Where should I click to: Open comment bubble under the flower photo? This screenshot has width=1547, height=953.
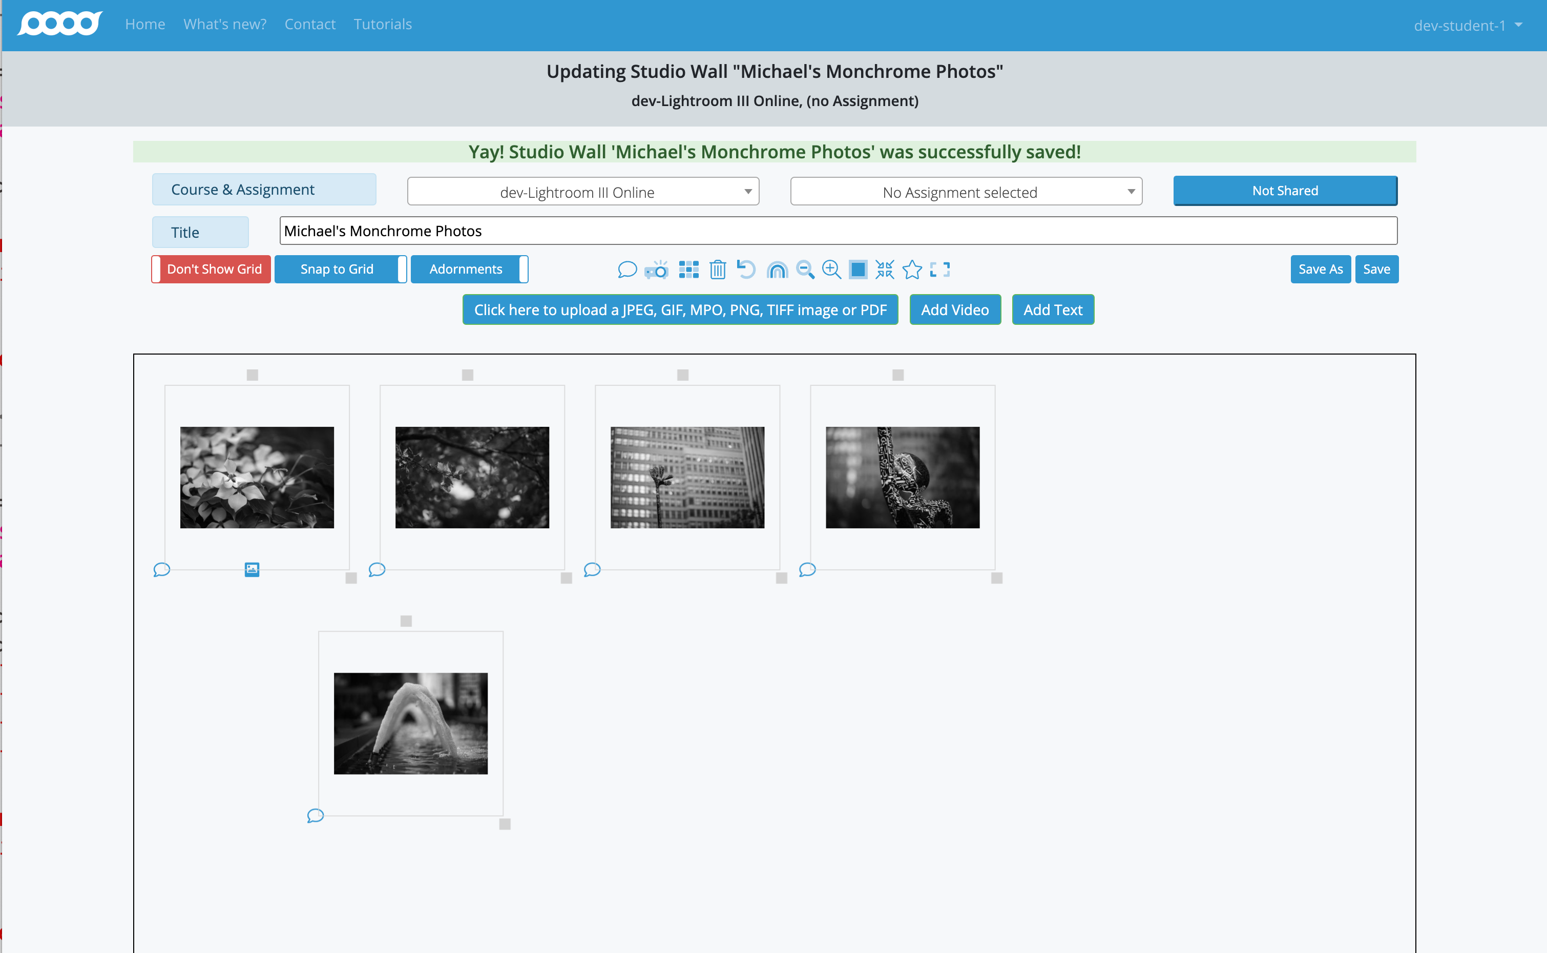pos(162,570)
